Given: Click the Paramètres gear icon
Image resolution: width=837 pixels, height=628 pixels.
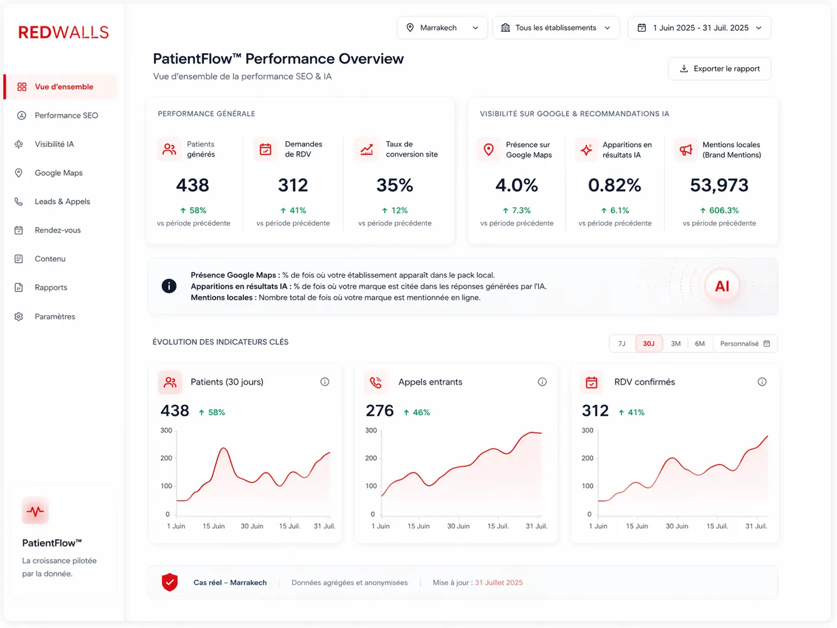Looking at the screenshot, I should tap(18, 317).
